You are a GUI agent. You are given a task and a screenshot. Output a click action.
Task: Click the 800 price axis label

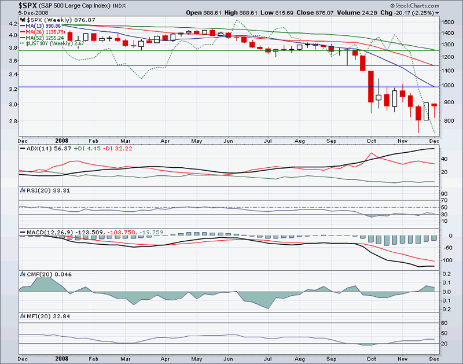coord(448,120)
